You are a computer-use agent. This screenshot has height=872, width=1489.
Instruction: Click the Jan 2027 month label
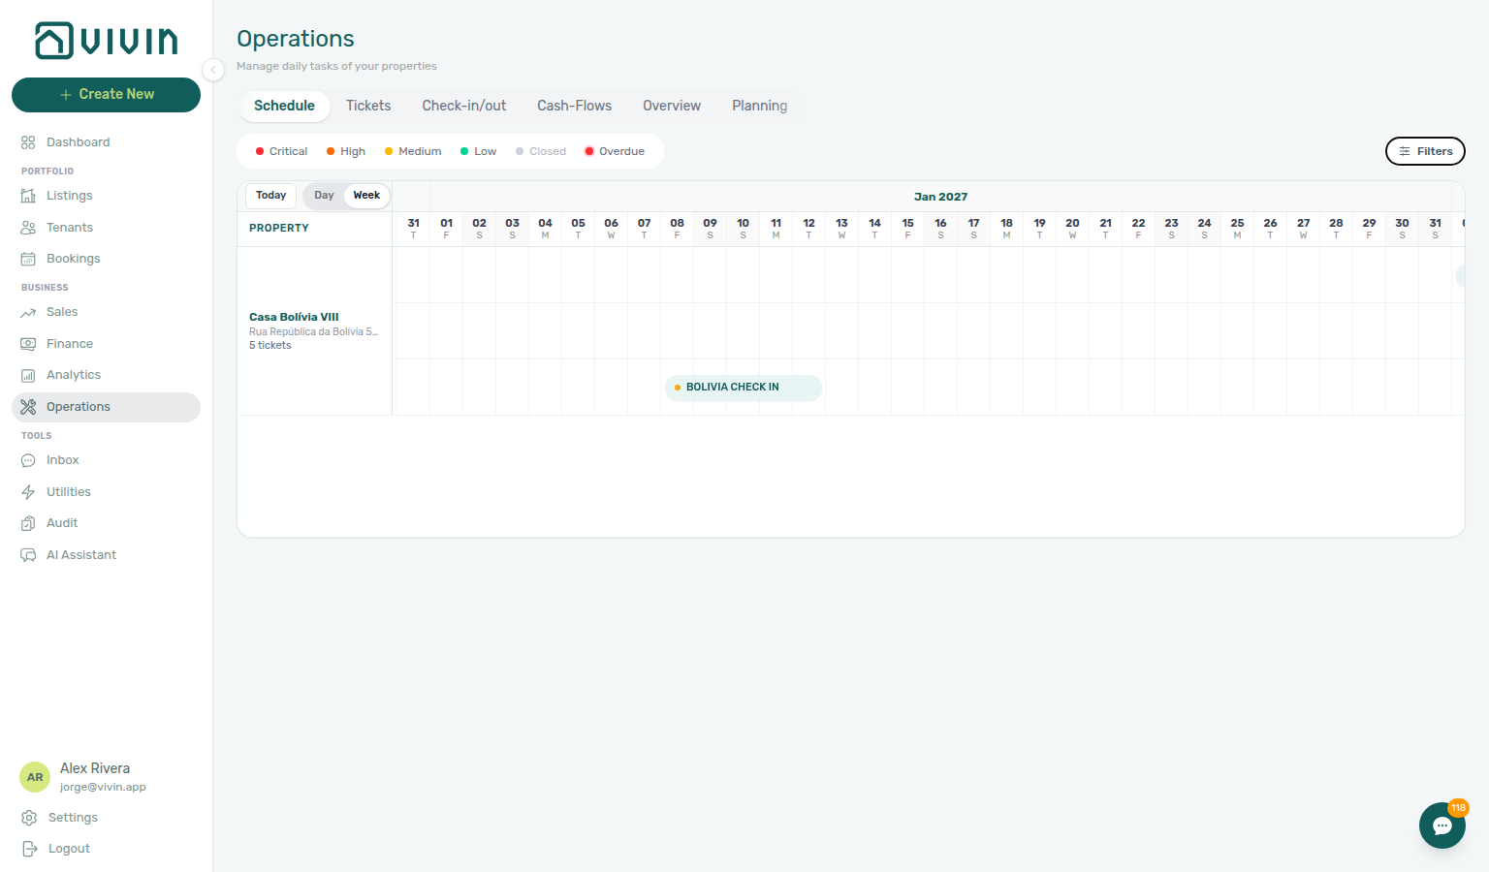click(x=940, y=197)
